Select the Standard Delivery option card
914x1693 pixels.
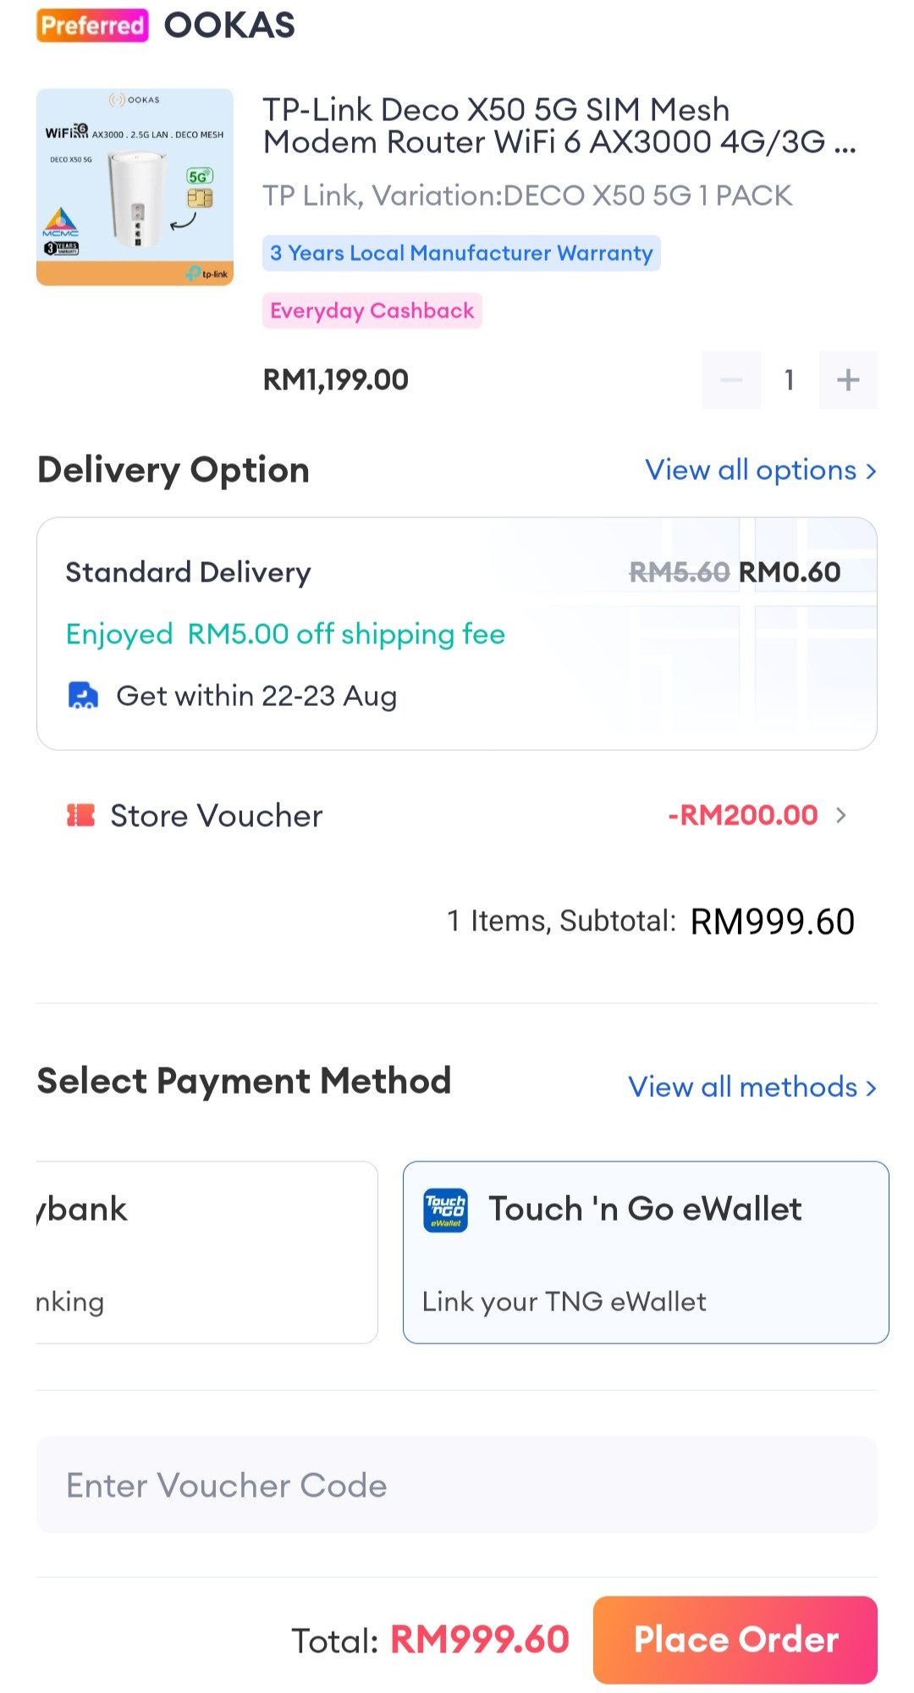(457, 633)
